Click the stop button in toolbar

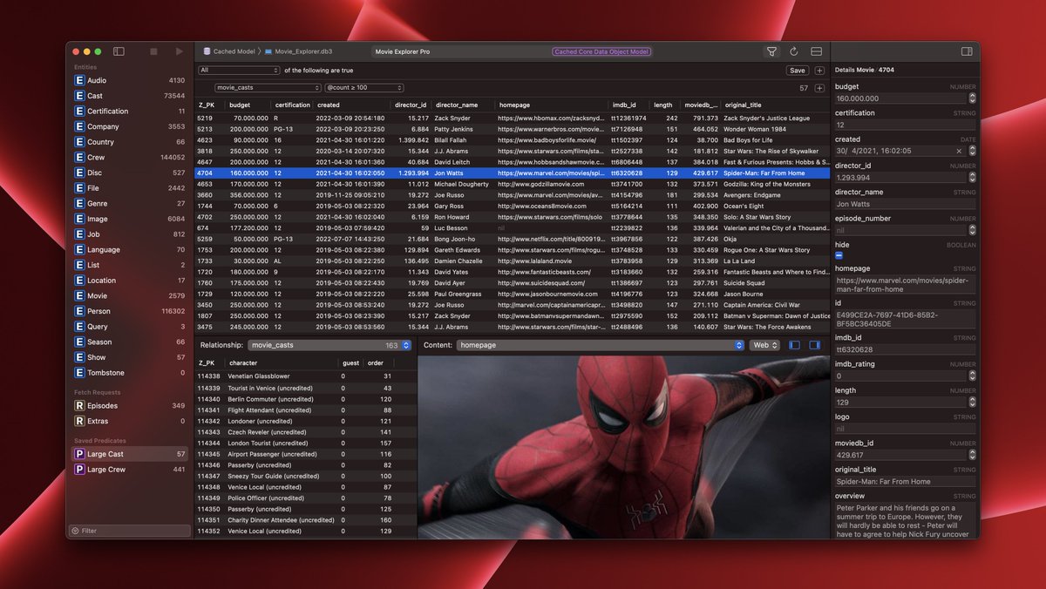pyautogui.click(x=153, y=52)
